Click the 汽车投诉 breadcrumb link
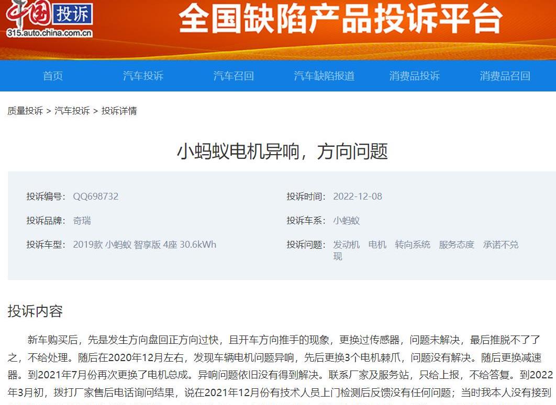The width and height of the screenshot is (556, 405). point(72,111)
